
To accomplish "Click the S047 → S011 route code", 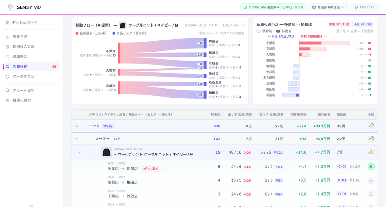I will click(116, 177).
